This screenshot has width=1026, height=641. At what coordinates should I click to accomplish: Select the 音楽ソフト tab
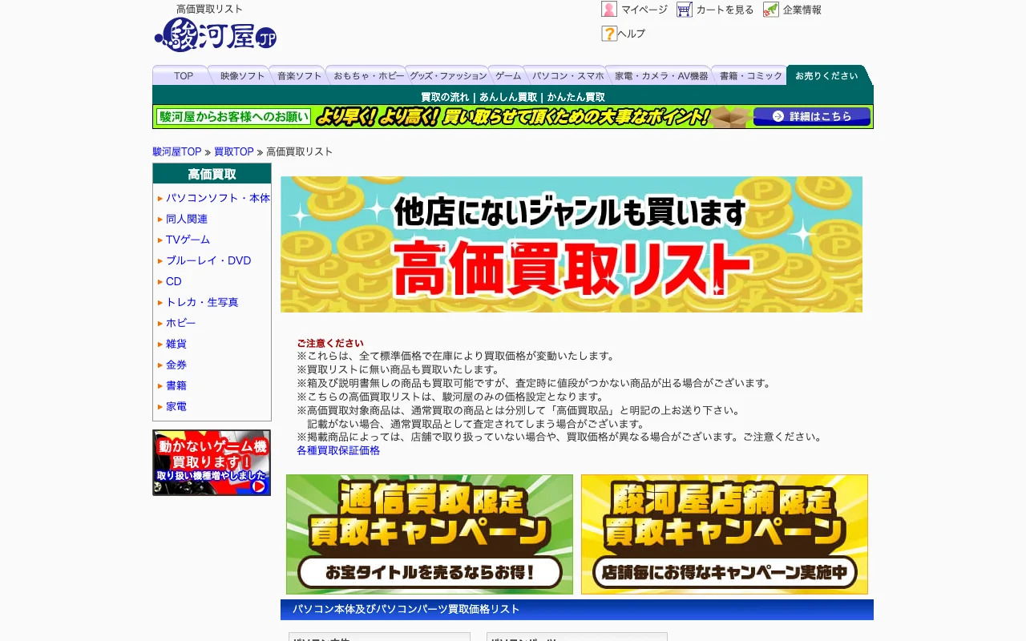299,75
